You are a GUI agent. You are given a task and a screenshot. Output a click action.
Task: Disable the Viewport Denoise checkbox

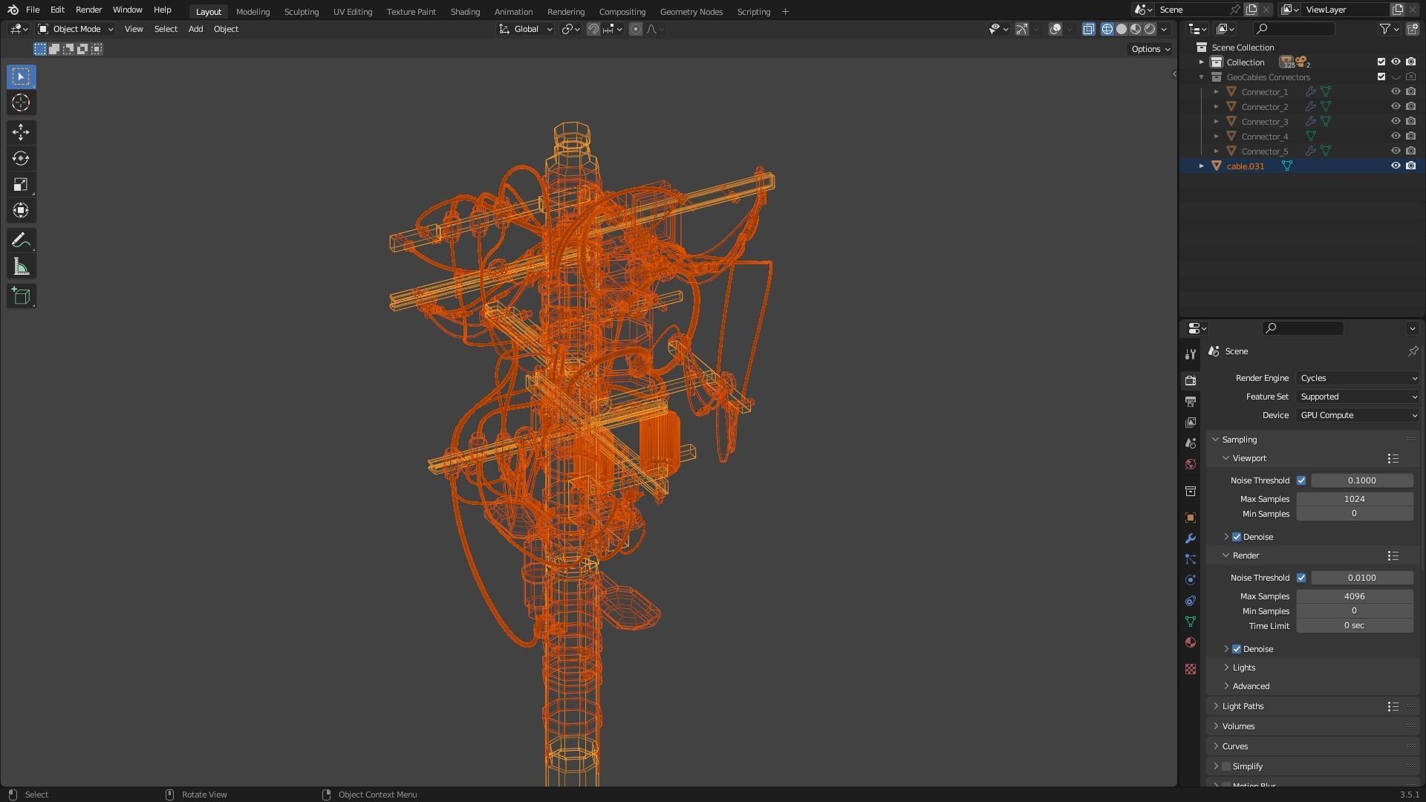click(1237, 537)
